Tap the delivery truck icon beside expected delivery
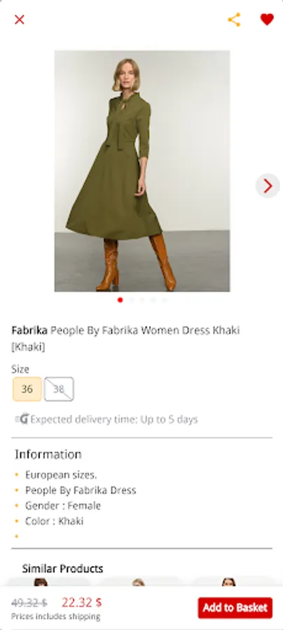 pos(22,419)
